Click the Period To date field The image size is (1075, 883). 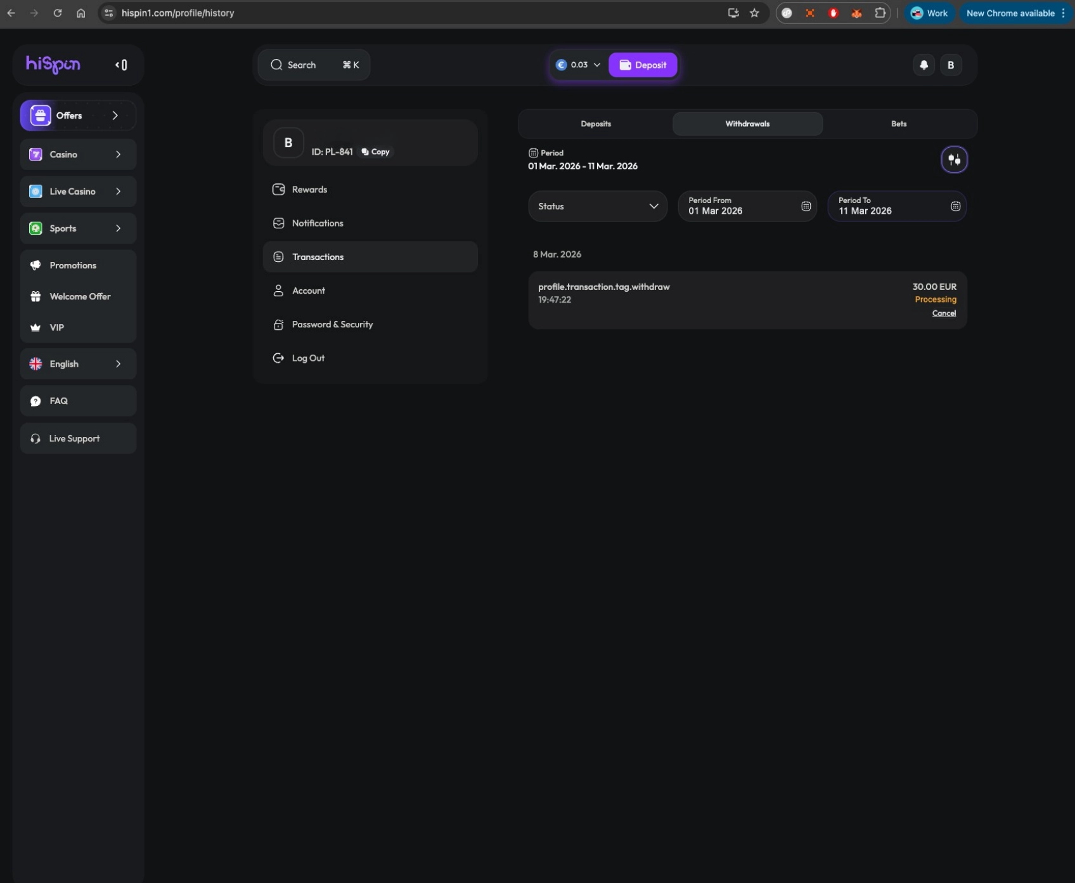tap(897, 206)
